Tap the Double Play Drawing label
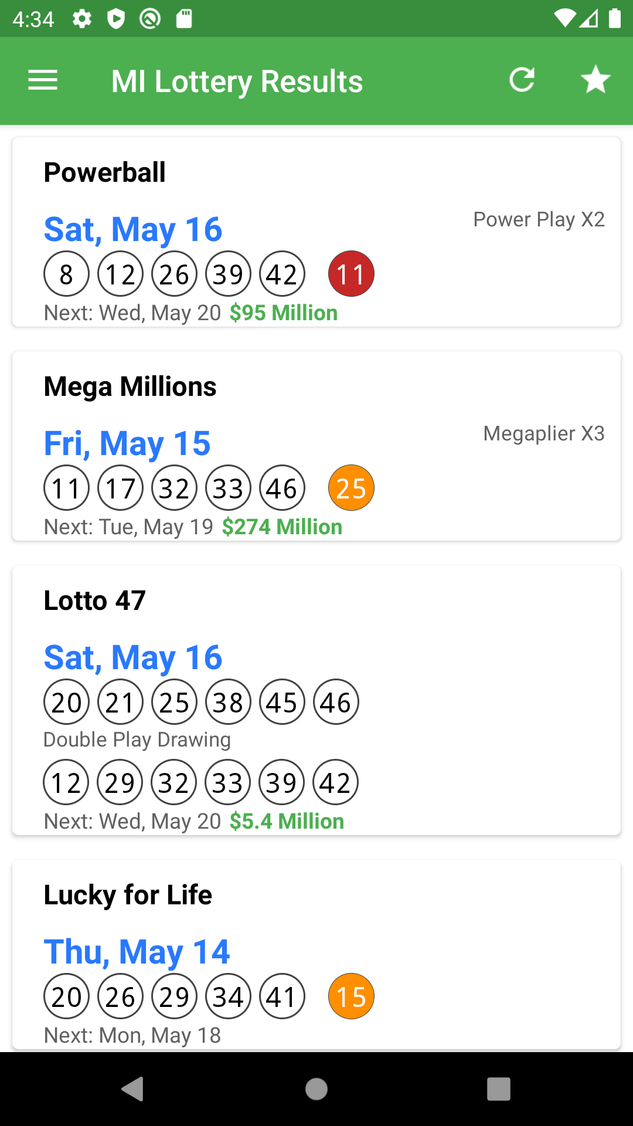This screenshot has height=1126, width=633. [137, 740]
